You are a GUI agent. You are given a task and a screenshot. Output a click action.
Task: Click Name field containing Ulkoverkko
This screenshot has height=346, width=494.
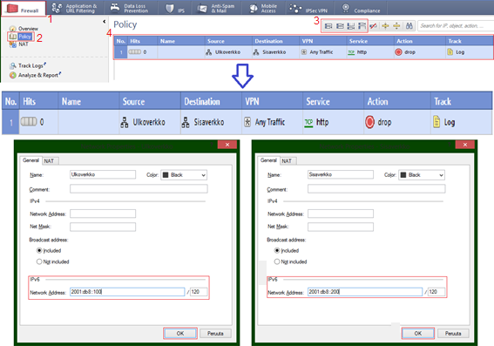click(x=103, y=174)
